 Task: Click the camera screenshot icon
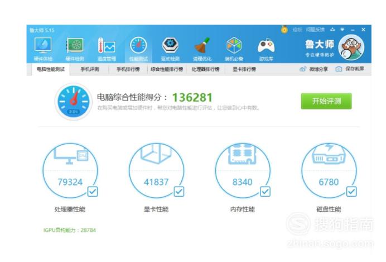[339, 69]
